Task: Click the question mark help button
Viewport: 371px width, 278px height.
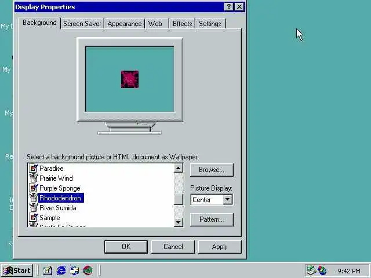Action: (228, 7)
